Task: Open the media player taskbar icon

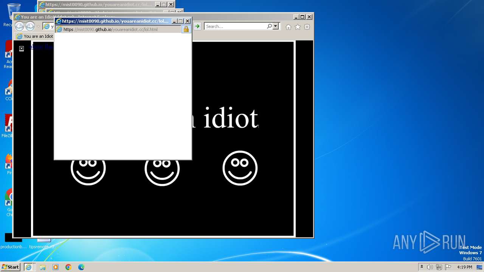Action: tap(56, 267)
